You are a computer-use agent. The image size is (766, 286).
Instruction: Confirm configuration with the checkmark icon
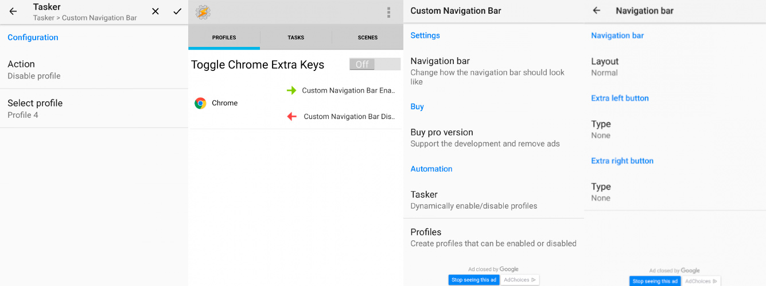click(177, 11)
